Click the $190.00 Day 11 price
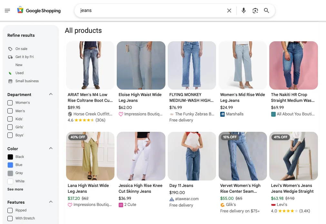Viewport: 326px width, 224px height. pos(177,193)
